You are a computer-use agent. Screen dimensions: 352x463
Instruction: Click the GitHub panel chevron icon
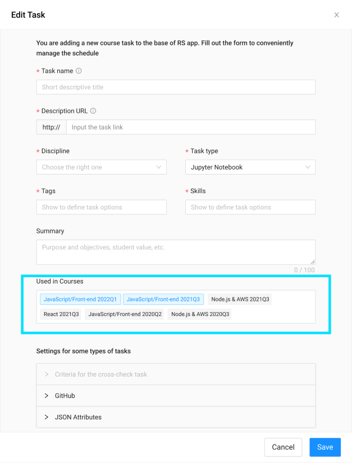tap(47, 396)
